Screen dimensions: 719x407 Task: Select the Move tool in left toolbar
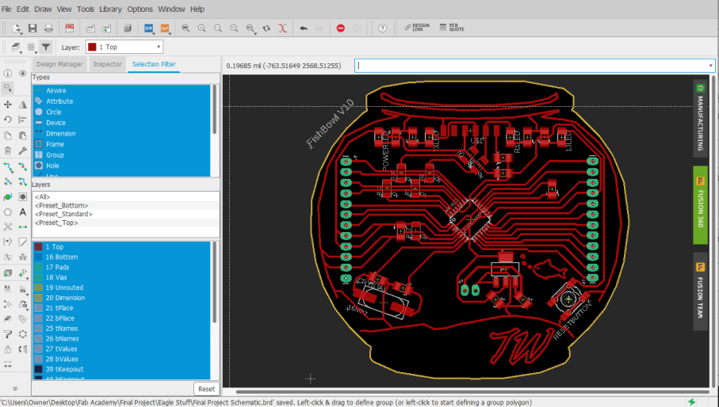tap(8, 104)
